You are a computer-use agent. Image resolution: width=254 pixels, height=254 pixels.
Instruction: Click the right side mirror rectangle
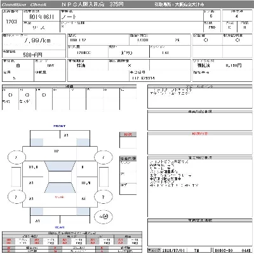[104, 177]
